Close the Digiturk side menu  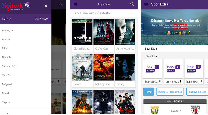click(x=46, y=6)
